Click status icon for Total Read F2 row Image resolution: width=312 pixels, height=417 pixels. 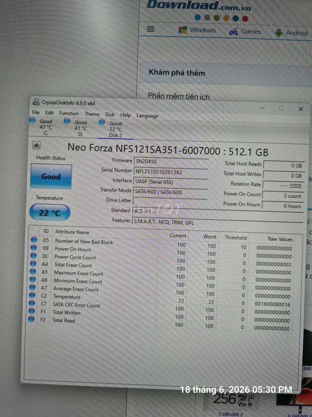(31, 319)
